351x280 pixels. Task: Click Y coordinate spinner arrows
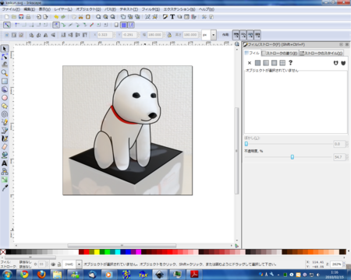pyautogui.click(x=138, y=35)
